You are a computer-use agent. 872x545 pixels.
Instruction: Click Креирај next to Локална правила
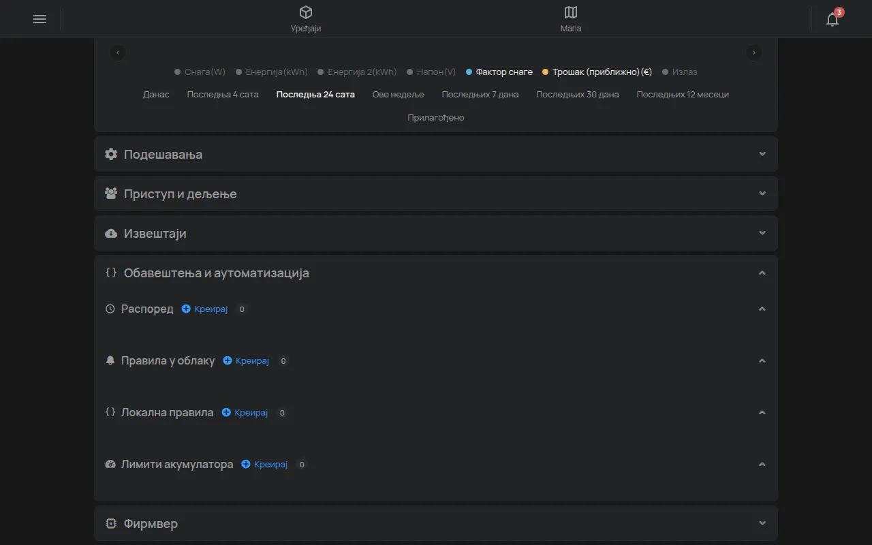[x=245, y=412]
